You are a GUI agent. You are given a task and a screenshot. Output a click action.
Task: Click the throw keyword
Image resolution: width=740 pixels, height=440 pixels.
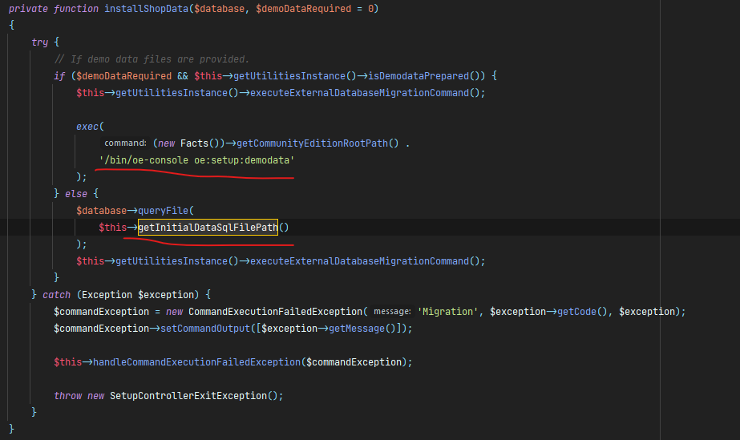67,396
